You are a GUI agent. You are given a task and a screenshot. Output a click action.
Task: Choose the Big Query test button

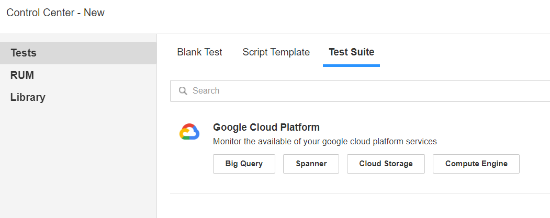click(244, 164)
